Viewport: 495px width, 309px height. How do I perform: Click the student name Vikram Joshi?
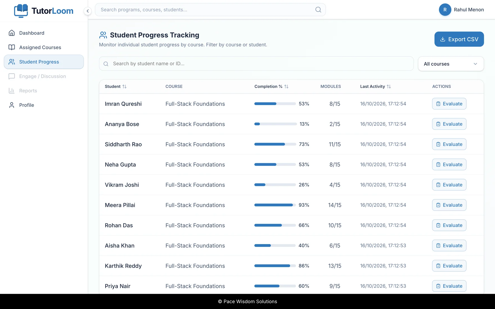click(x=122, y=185)
